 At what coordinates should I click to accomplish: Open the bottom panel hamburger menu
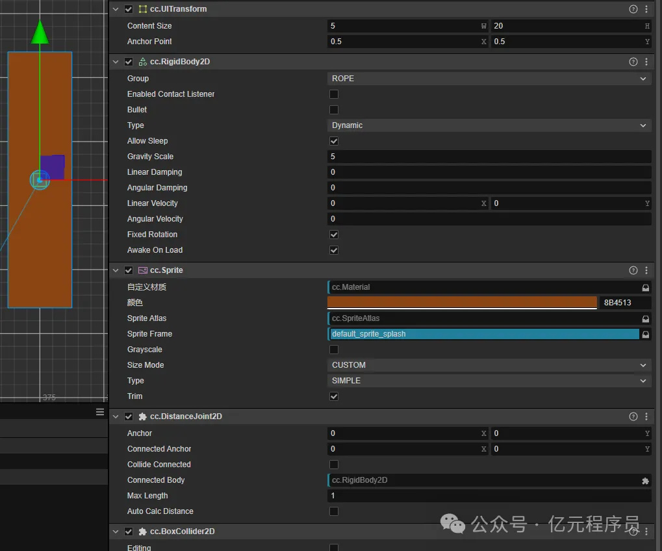coord(100,412)
